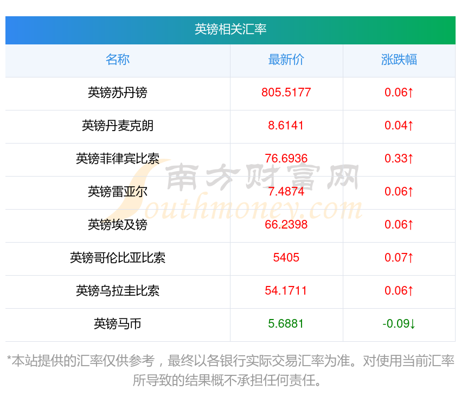Click the green price 5.6881
Image resolution: width=461 pixels, height=397 pixels.
tap(286, 324)
